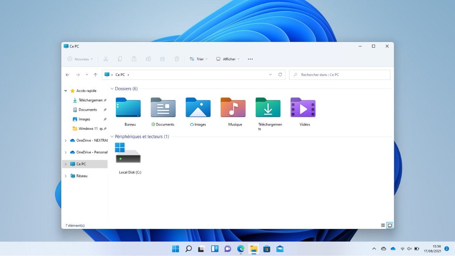
Task: Open Teams Chat on taskbar
Action: [227, 249]
